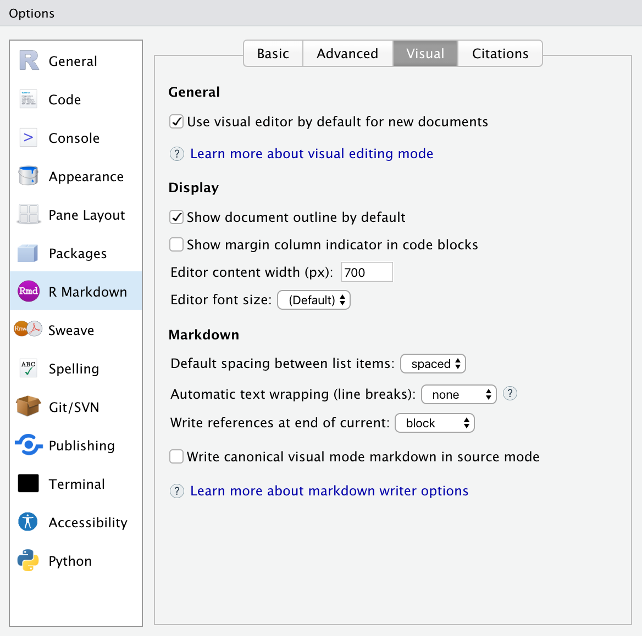Check 'Write canonical visual mode markdown'
This screenshot has height=636, width=642.
pos(176,456)
